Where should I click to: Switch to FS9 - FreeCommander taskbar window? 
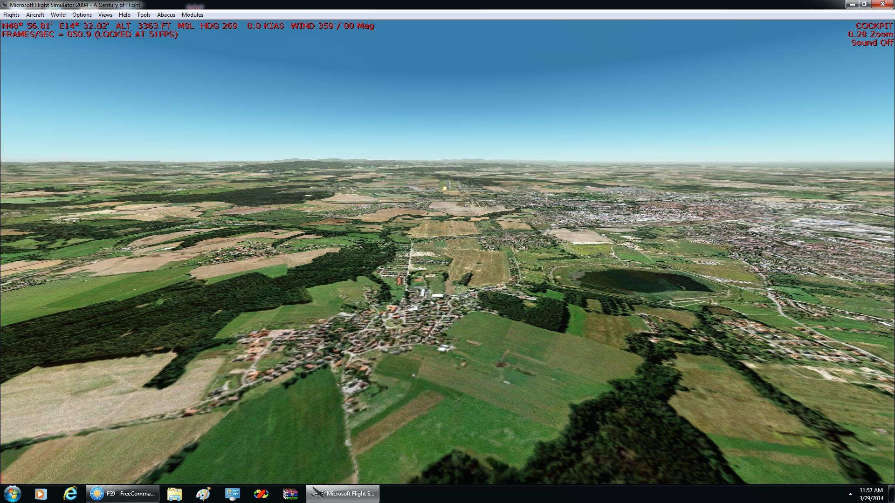123,494
